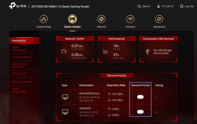
Task: Click the Internet label
Action: pos(101,27)
